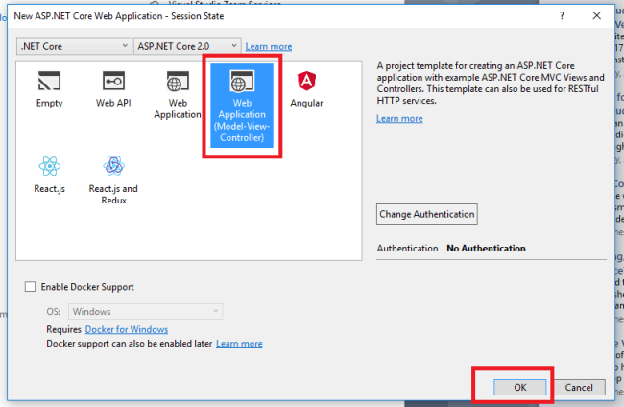Pick the React.js and Redux template
The image size is (624, 407).
(x=113, y=180)
